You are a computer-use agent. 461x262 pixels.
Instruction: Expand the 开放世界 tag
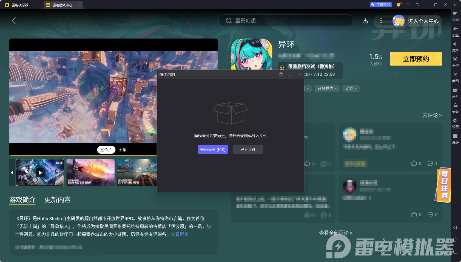click(326, 88)
